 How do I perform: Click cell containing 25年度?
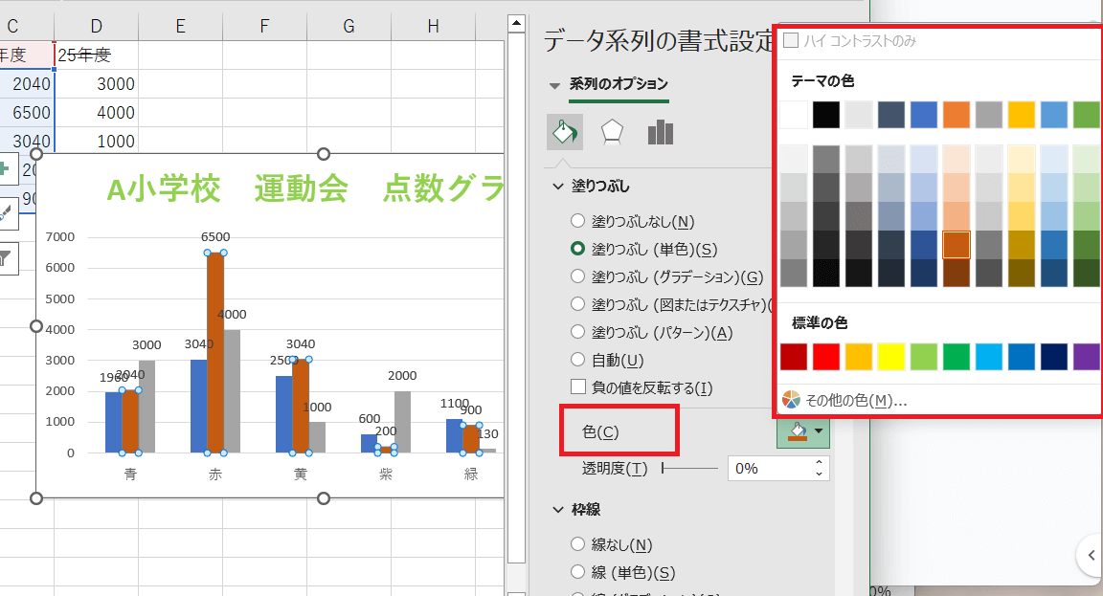coord(97,55)
